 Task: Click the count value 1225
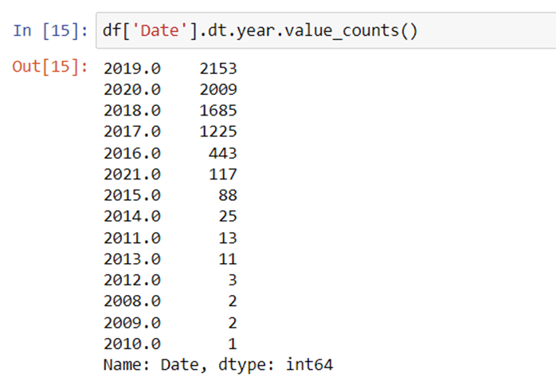coord(218,132)
